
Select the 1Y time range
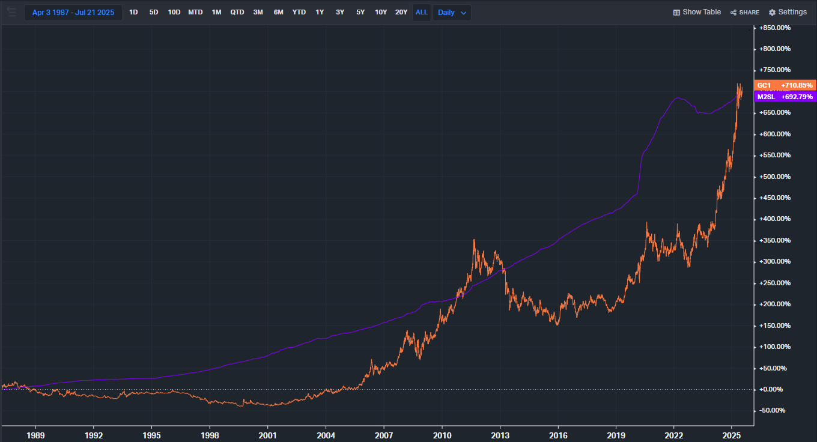[x=320, y=13]
